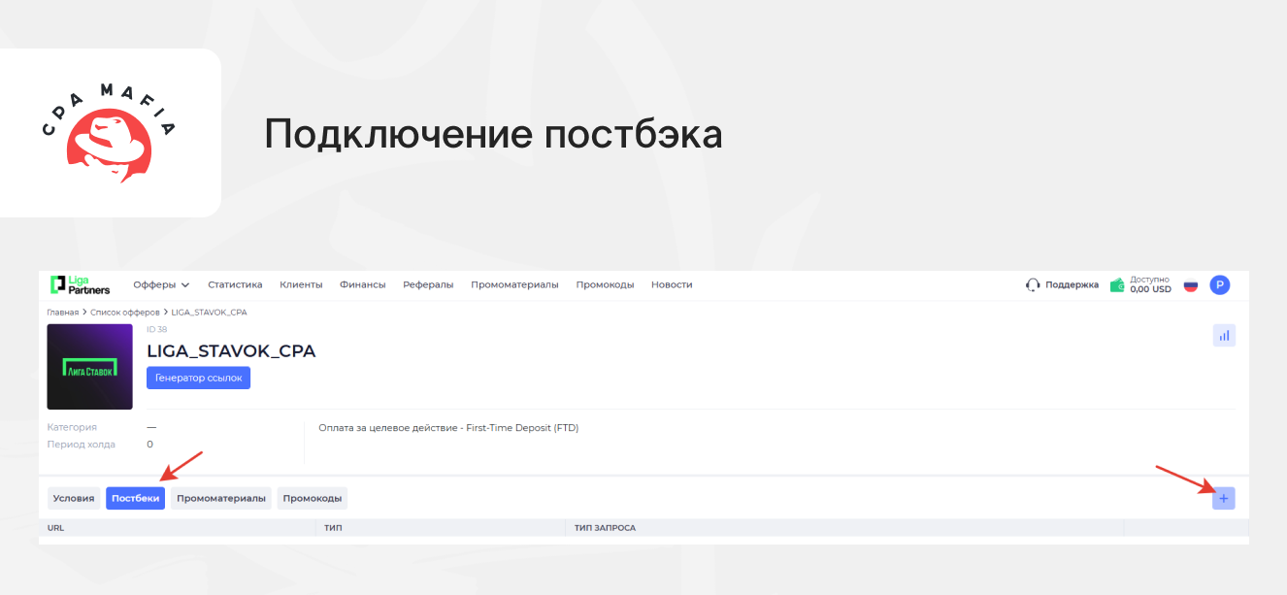Open the Поддержка headset support icon
Screen dimensions: 1287x595
[x=1033, y=285]
